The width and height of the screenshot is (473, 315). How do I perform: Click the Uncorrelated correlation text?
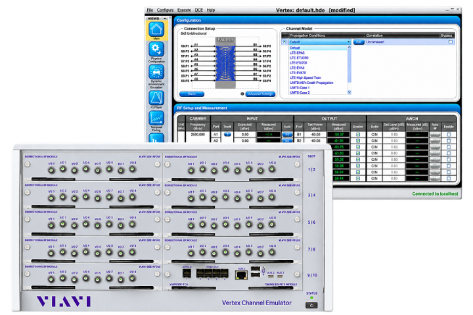pyautogui.click(x=375, y=42)
